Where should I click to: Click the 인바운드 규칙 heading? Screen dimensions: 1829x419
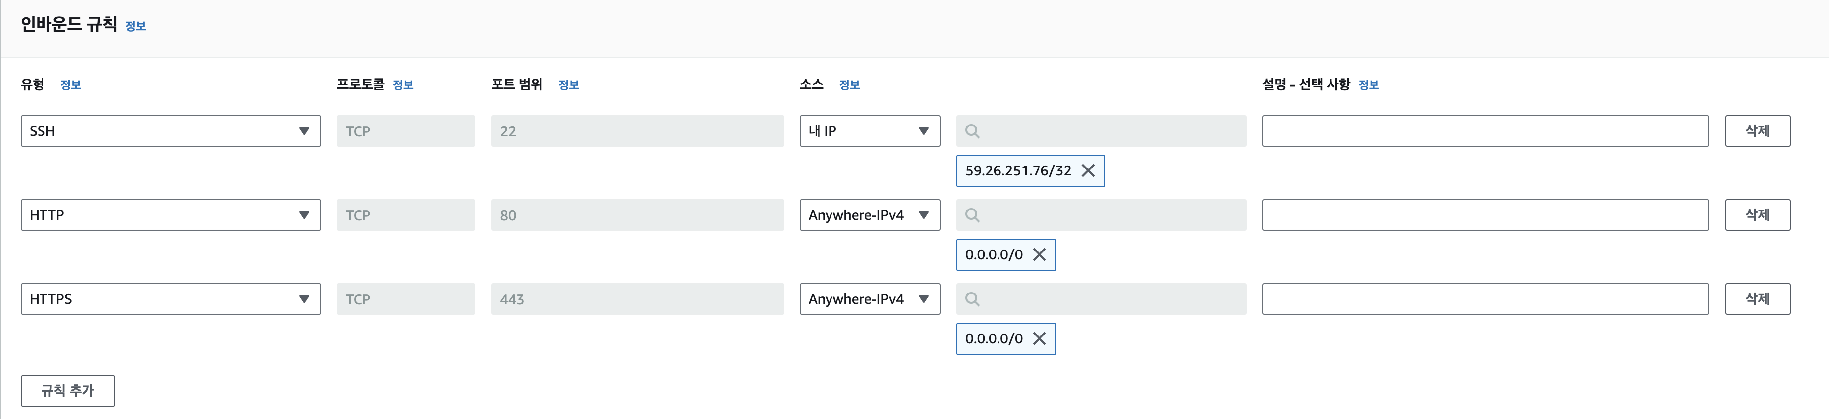(69, 24)
